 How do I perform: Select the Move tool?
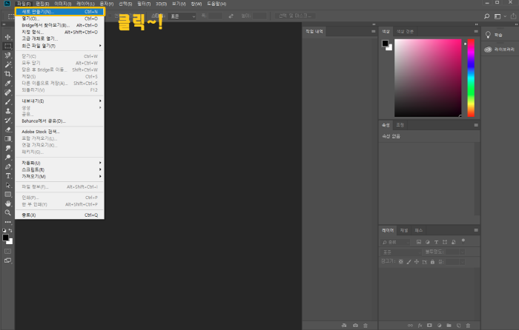[x=7, y=37]
